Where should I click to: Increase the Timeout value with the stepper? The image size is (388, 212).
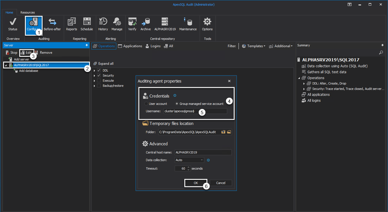[188, 167]
